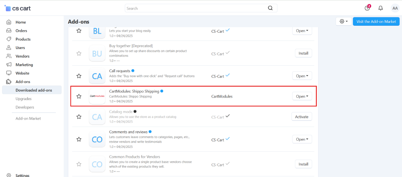This screenshot has height=177, width=402.
Task: Click the Orders inbox icon
Action: [9, 31]
